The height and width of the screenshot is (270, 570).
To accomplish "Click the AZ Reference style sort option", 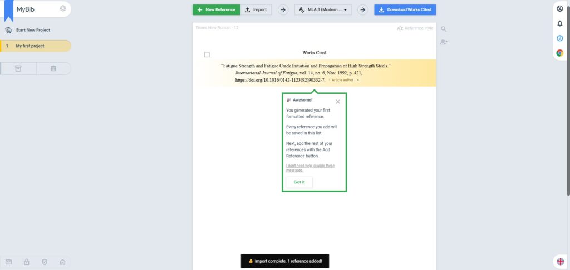I will click(x=415, y=28).
